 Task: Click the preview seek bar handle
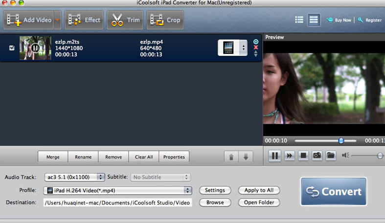pos(341,140)
